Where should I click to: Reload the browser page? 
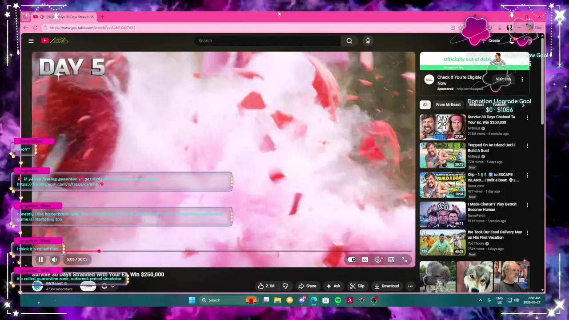coord(36,28)
